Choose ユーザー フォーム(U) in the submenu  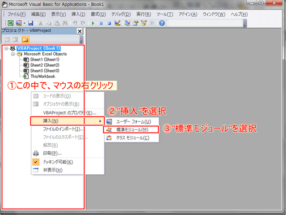[x=132, y=121]
